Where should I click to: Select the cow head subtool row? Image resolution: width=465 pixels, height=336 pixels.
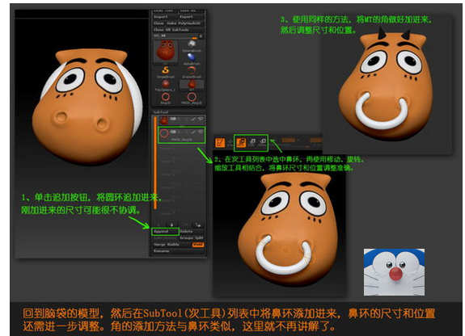tap(181, 120)
